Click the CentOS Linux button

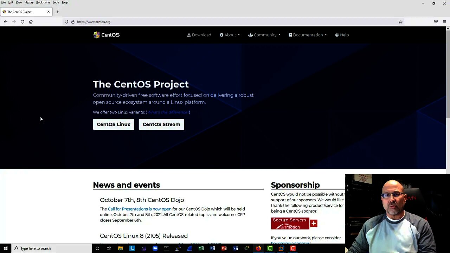click(114, 124)
